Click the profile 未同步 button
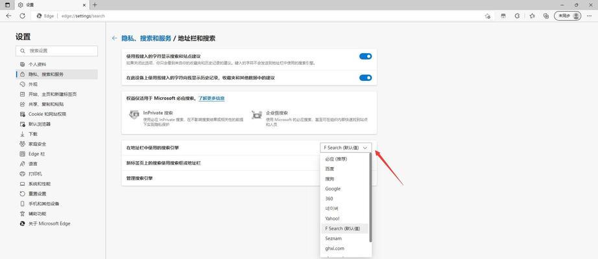The width and height of the screenshot is (598, 259). tap(568, 16)
